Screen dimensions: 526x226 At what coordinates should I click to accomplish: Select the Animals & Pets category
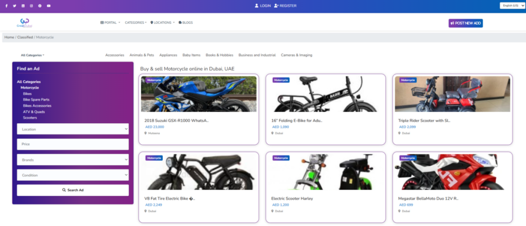(142, 55)
